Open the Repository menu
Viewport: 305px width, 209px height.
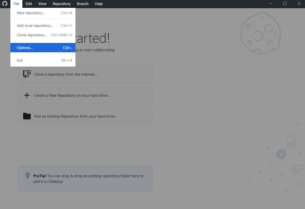click(x=62, y=4)
